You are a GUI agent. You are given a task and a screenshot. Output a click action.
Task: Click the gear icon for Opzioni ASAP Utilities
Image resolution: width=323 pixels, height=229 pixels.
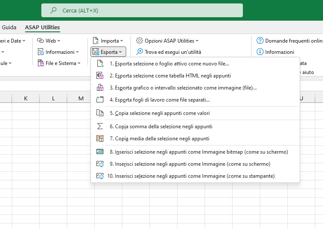pyautogui.click(x=140, y=40)
